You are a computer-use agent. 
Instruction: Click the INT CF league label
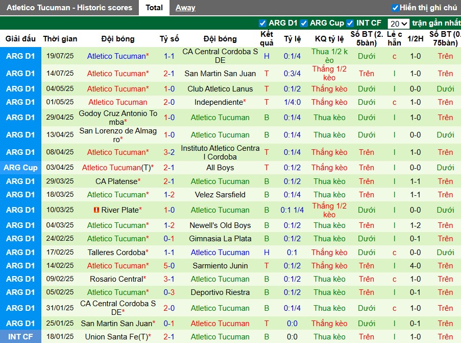click(x=20, y=336)
